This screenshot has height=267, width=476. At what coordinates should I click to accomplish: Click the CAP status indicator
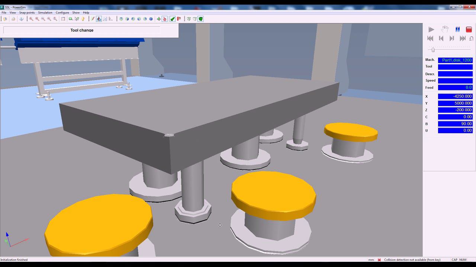(454, 260)
